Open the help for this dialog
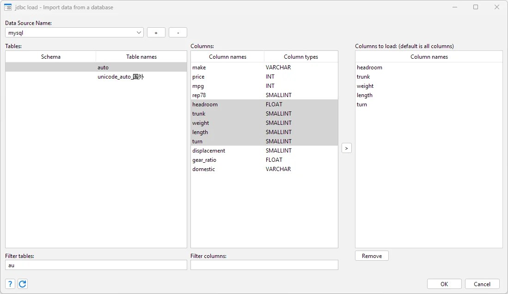 tap(10, 283)
